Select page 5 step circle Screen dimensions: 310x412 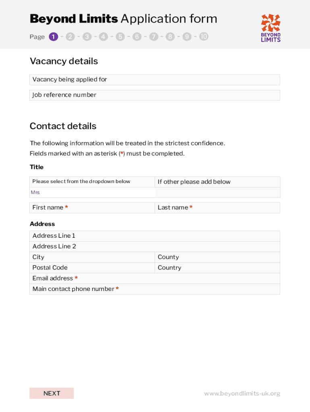click(x=120, y=37)
